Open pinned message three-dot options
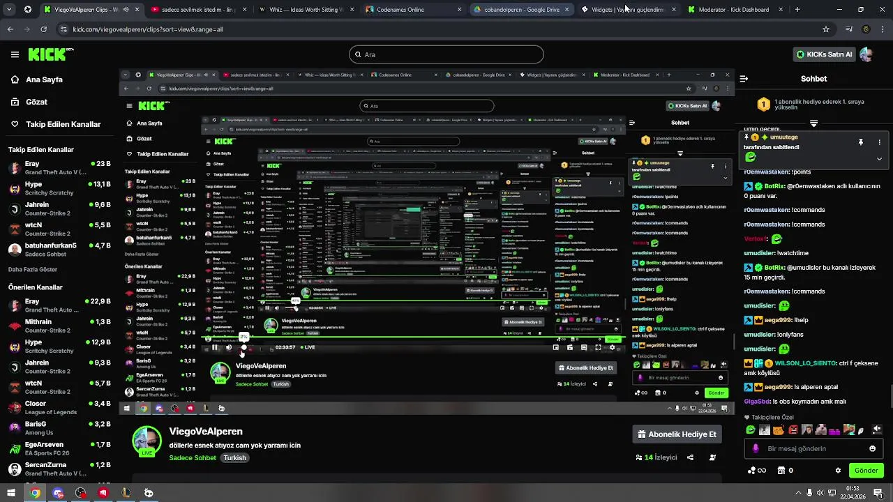The width and height of the screenshot is (893, 502). coord(879,142)
